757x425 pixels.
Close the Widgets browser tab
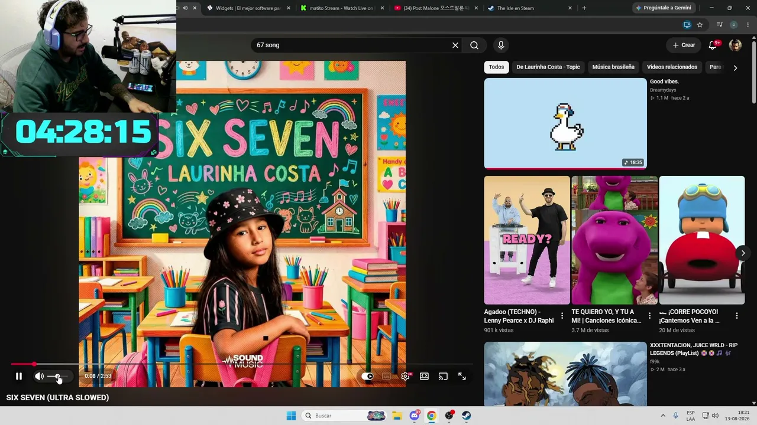289,8
